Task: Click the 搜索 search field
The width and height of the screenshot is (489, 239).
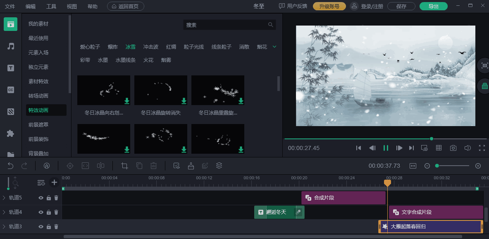Action: click(x=229, y=25)
